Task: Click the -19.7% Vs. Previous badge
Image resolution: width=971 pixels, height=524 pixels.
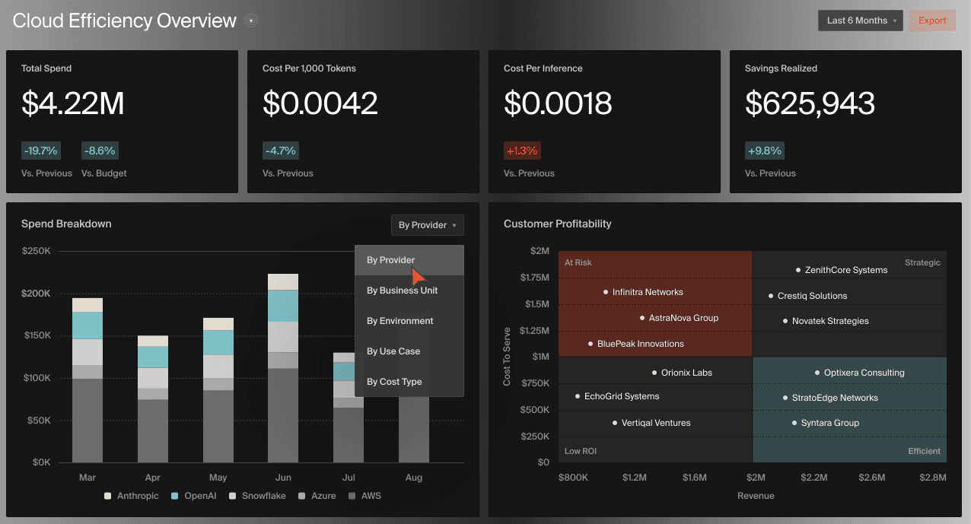Action: [40, 150]
